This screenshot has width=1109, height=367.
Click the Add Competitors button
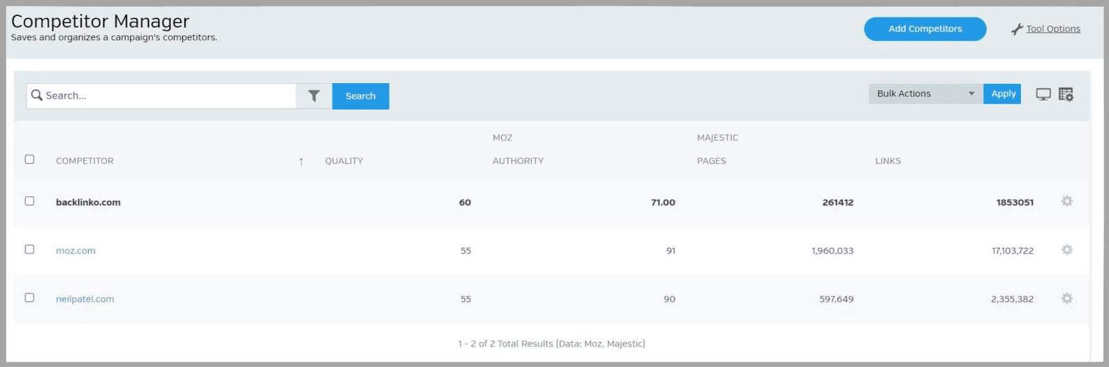pyautogui.click(x=925, y=29)
